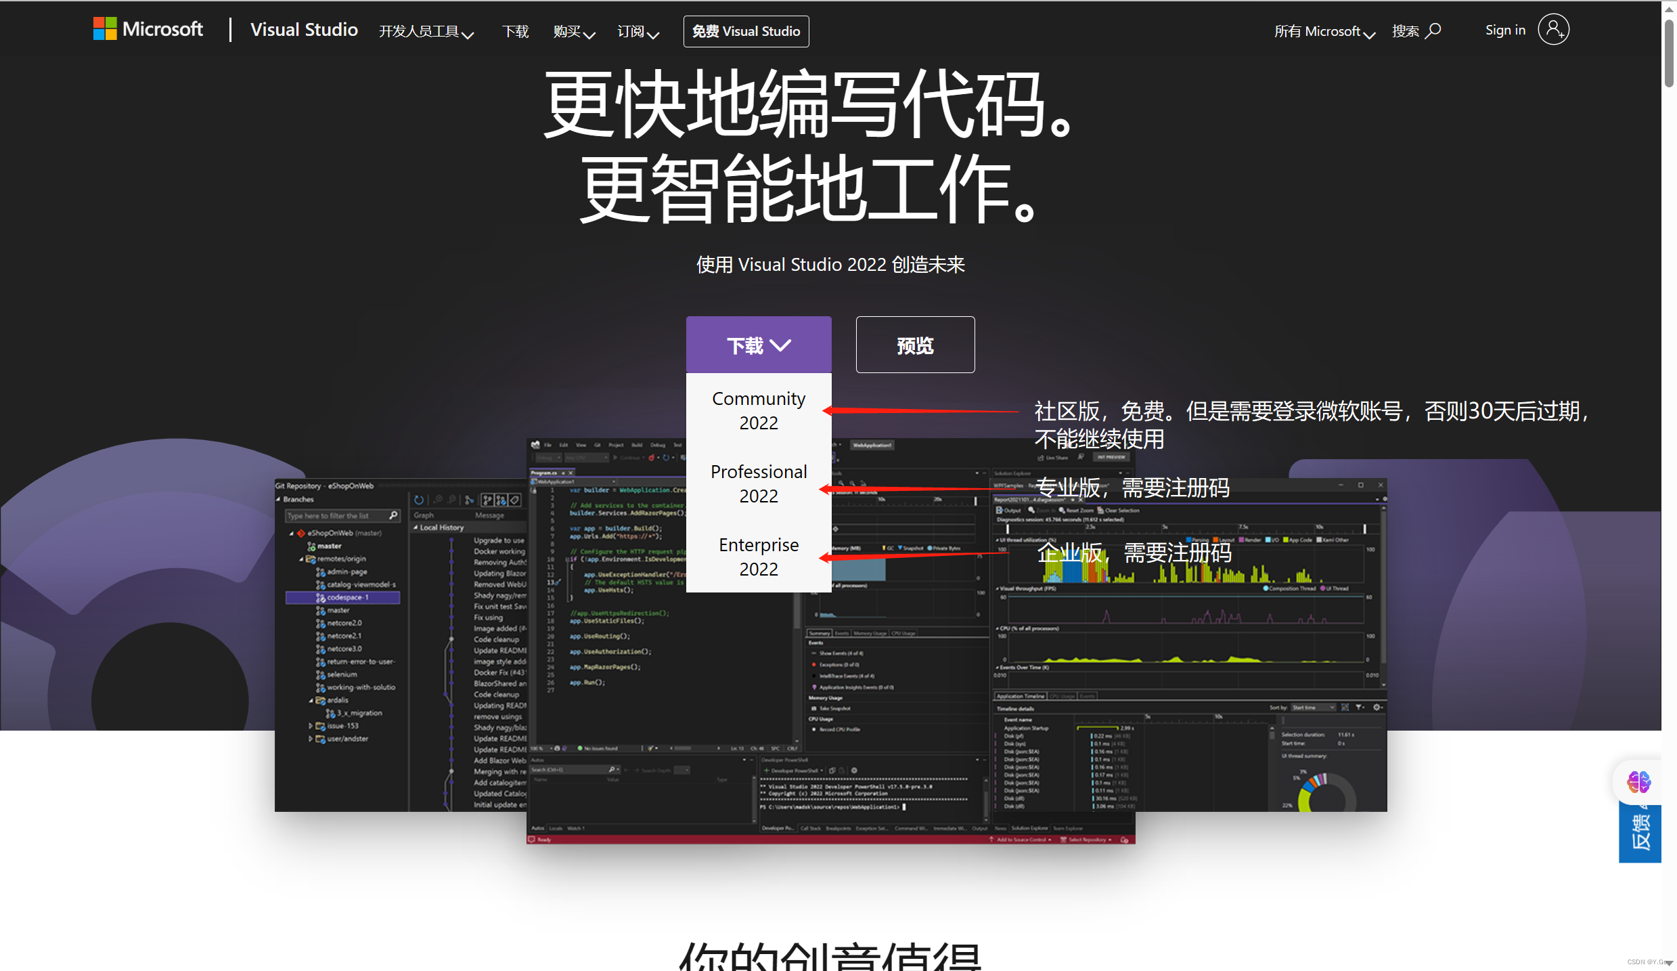The image size is (1677, 971).
Task: Open the 下载 navigation item
Action: point(515,32)
